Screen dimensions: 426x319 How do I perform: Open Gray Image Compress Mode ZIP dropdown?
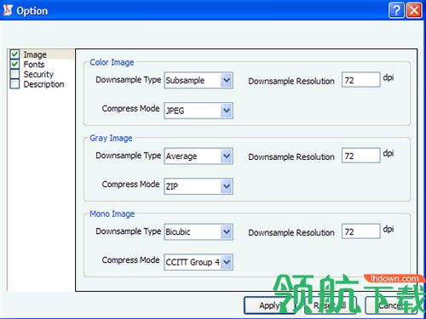199,186
